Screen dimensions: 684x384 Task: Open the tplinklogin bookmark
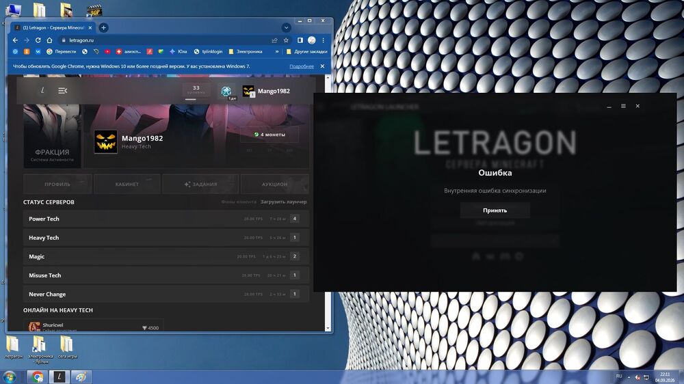tap(208, 51)
